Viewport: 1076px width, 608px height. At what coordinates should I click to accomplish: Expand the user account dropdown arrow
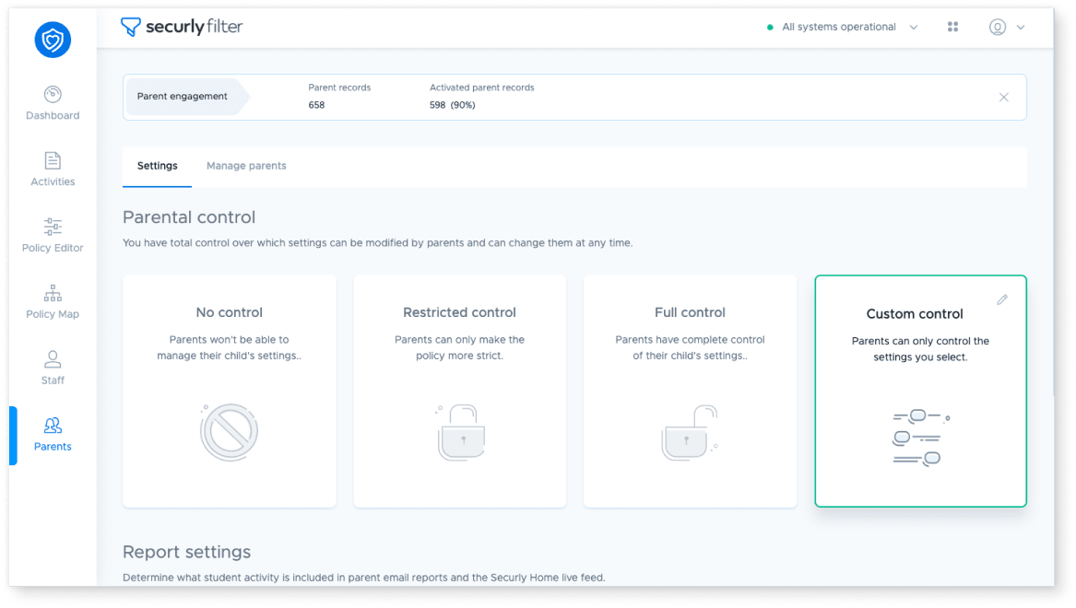click(x=1021, y=28)
